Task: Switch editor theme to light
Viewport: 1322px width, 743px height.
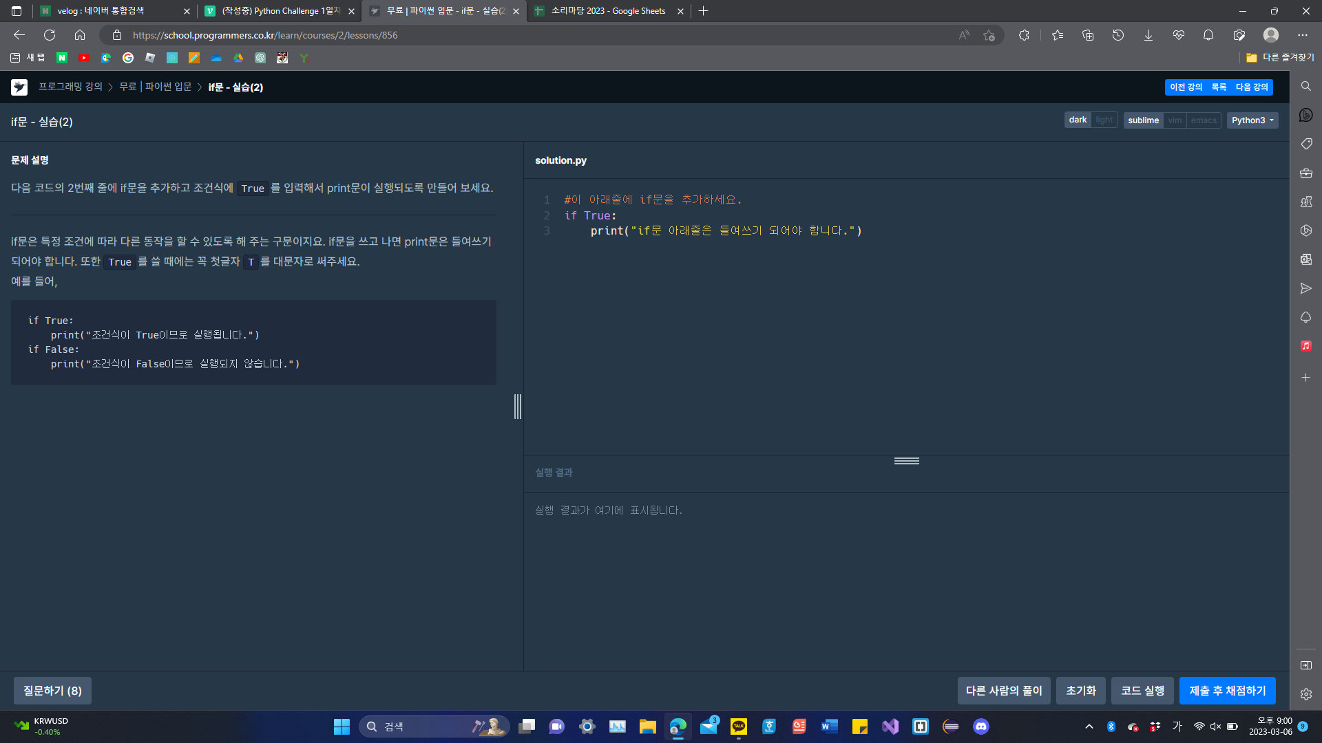Action: [1104, 120]
